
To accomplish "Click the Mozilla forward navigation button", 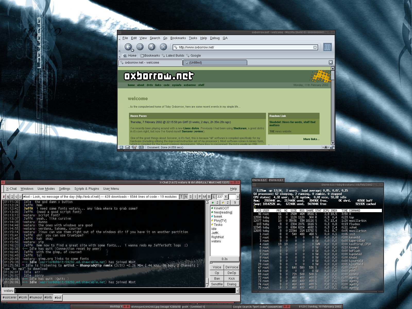I will point(140,47).
